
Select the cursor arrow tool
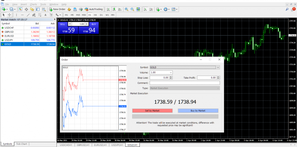point(4,15)
